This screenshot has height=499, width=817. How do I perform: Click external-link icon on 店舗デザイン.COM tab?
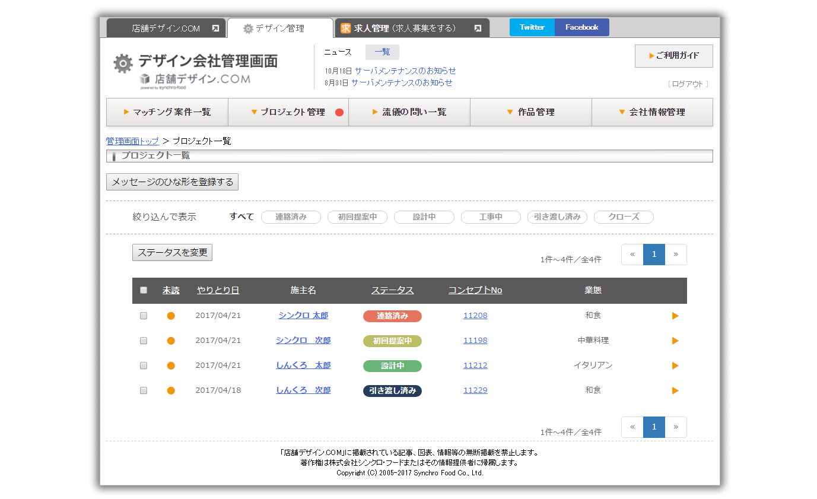(215, 28)
